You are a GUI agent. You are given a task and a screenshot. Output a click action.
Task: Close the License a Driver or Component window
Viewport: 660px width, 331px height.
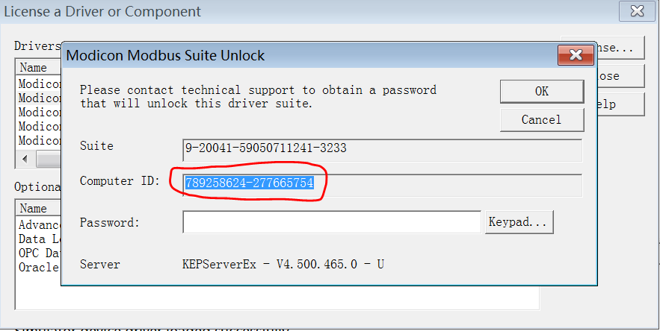(x=637, y=11)
